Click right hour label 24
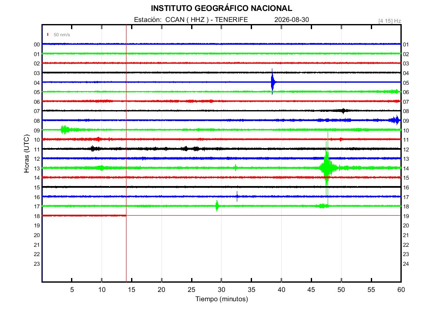The image size is (433, 324). tap(406, 264)
